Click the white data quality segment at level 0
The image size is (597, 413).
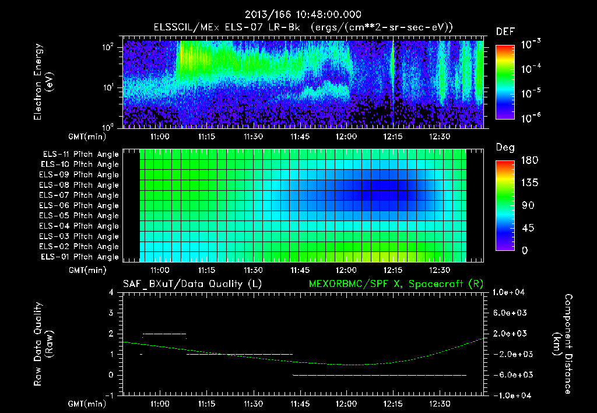380,375
